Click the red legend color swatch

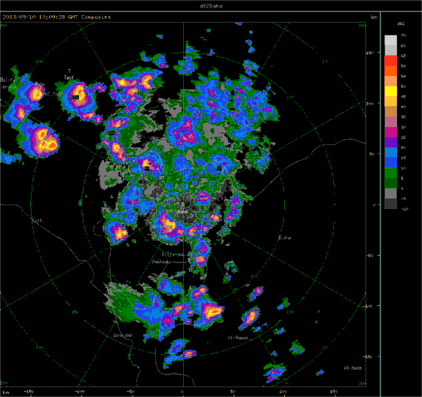(390, 61)
